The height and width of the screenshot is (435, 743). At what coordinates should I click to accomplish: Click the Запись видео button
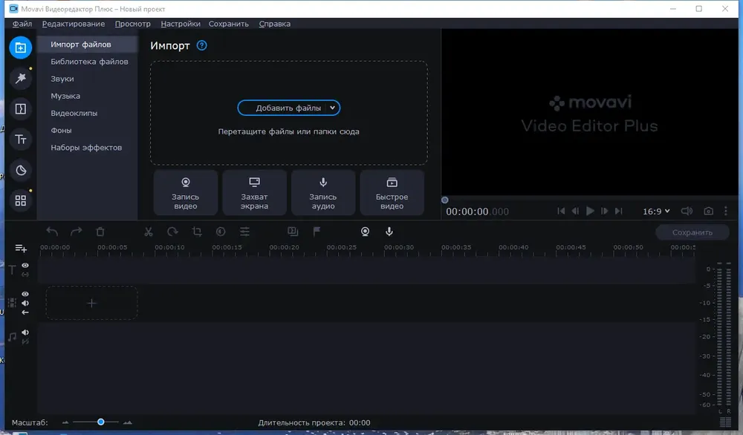point(185,193)
